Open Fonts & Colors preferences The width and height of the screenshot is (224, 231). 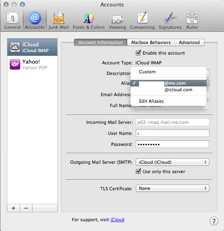coord(89,21)
